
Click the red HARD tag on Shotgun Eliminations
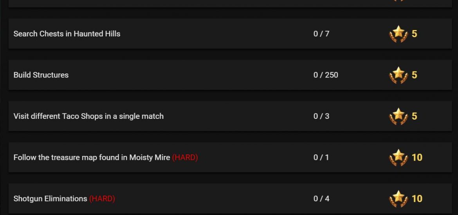[102, 199]
